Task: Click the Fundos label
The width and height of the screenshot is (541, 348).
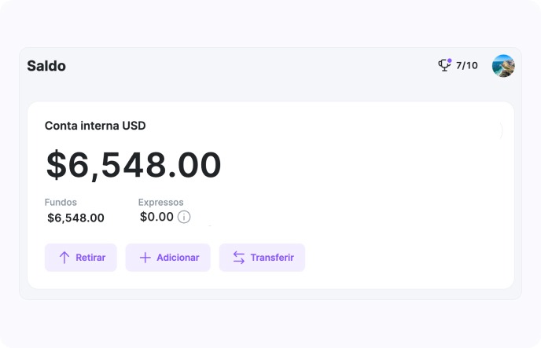Action: (61, 202)
